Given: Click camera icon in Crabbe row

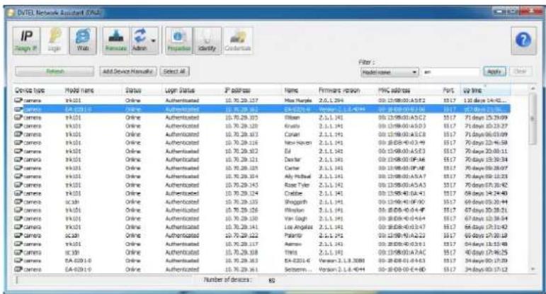Looking at the screenshot, I should [18, 193].
